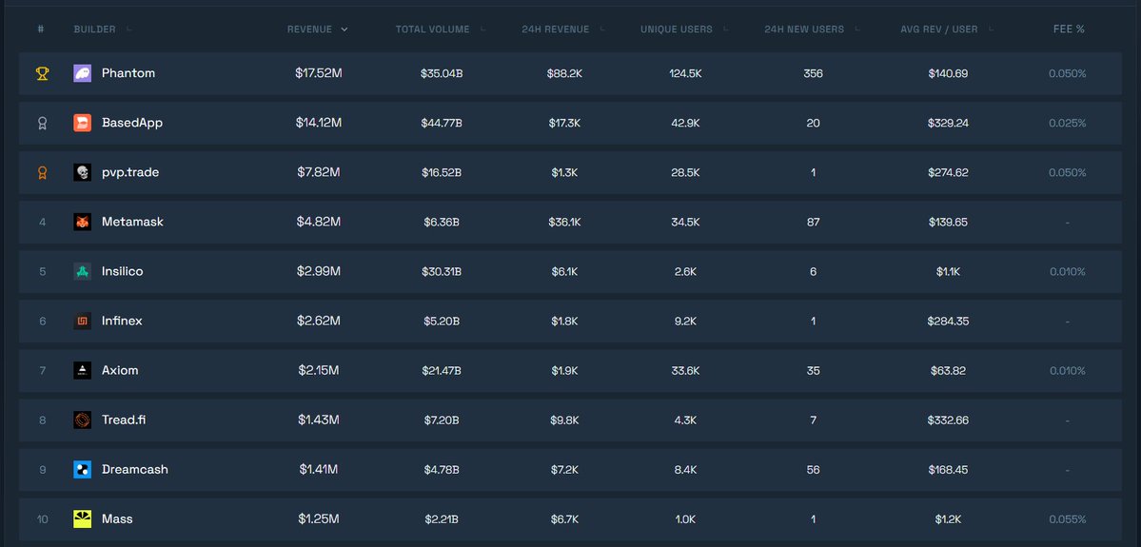1141x547 pixels.
Task: Click the silver medal icon for BasedApp
Action: [x=42, y=123]
